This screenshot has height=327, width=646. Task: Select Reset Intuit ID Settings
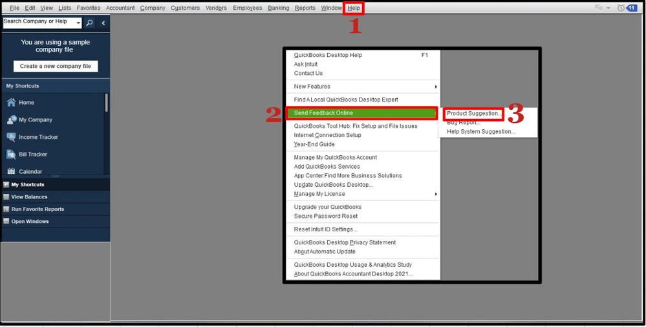[363, 229]
